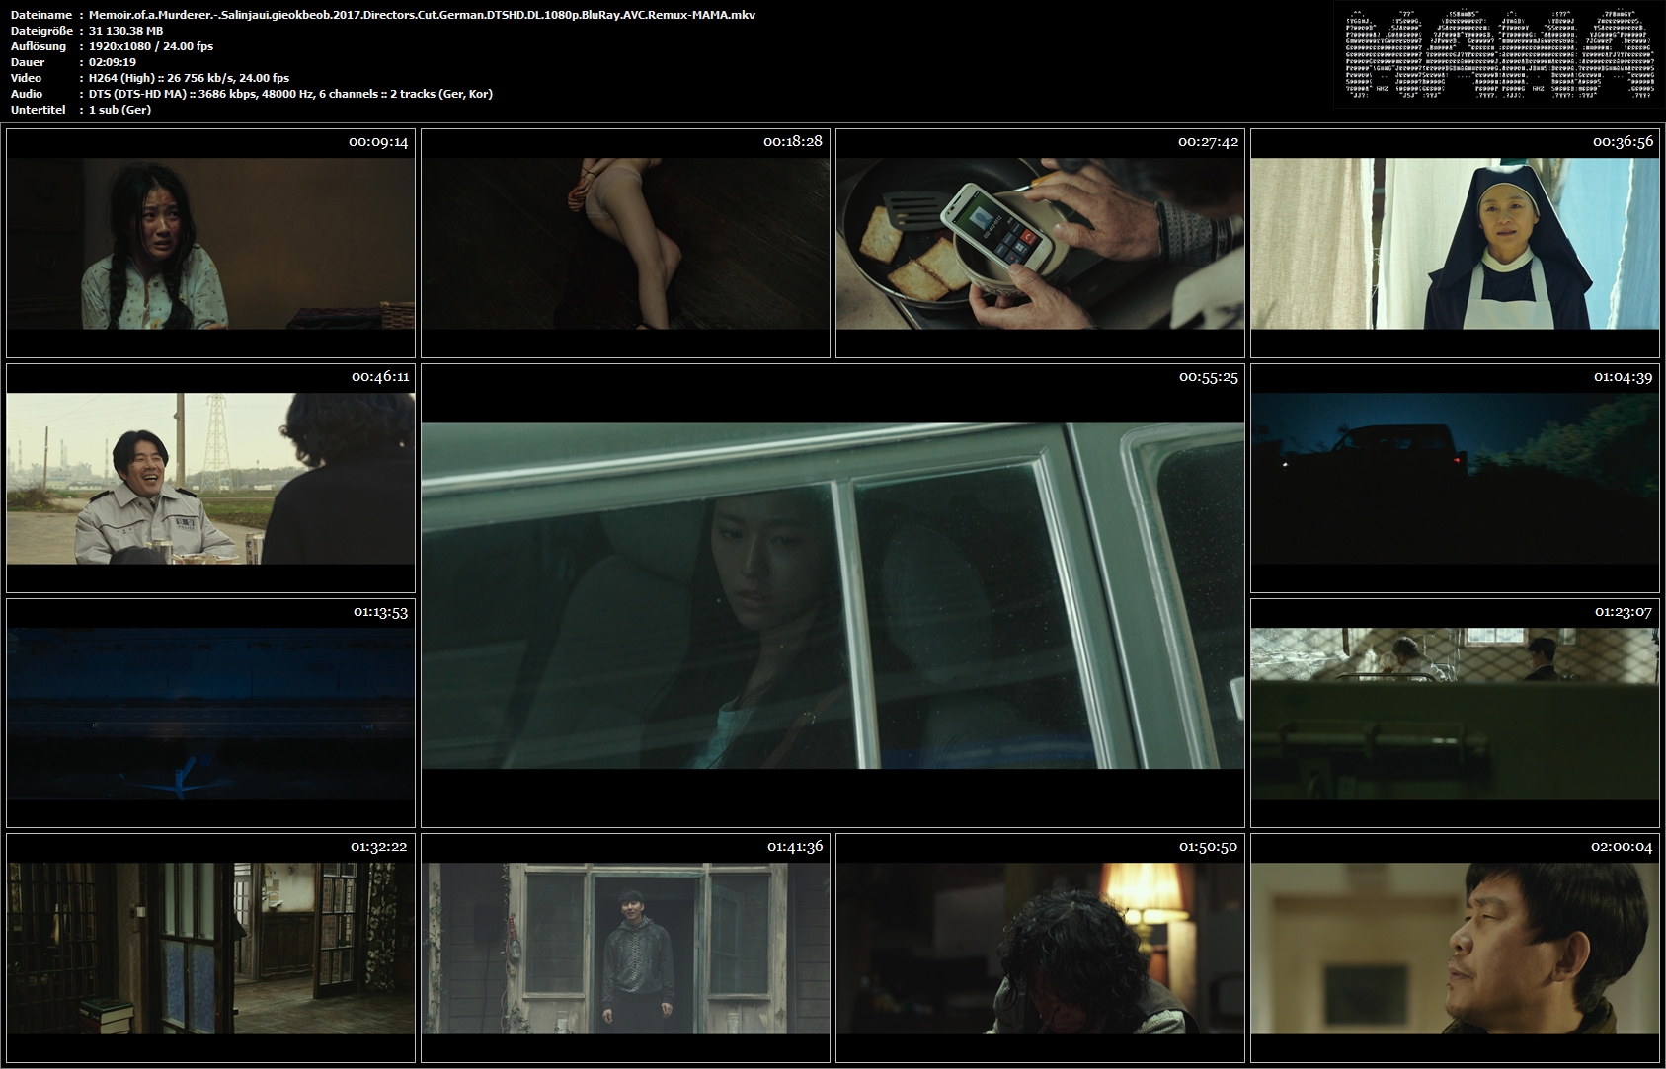Open the nun frame at 00:36:56
The image size is (1666, 1069).
(x=1455, y=243)
